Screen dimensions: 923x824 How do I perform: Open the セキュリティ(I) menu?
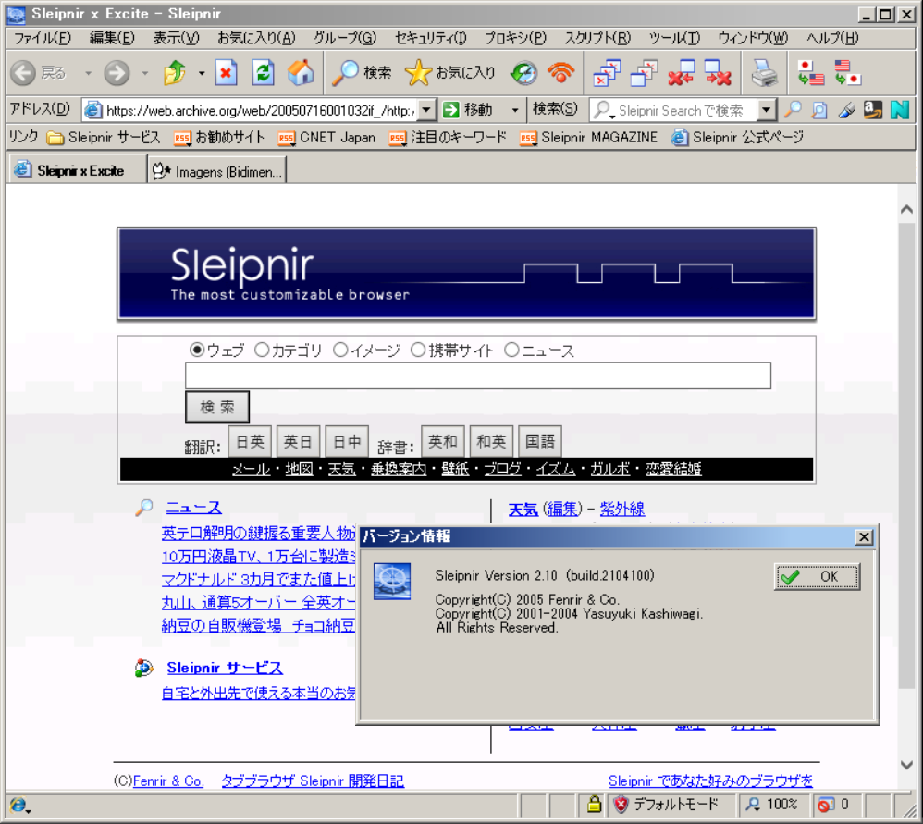coord(431,38)
